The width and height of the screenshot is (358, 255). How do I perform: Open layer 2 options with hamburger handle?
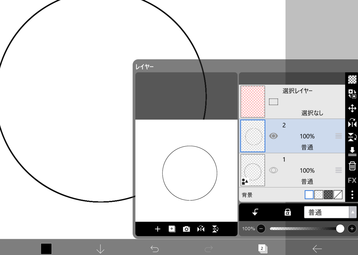pos(339,136)
